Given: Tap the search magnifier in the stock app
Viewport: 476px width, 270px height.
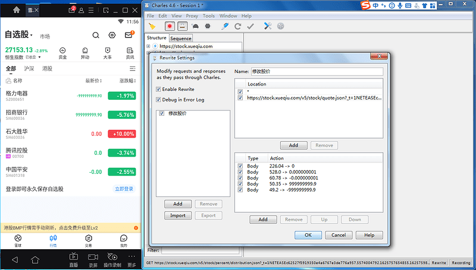Looking at the screenshot, I should pos(96,36).
